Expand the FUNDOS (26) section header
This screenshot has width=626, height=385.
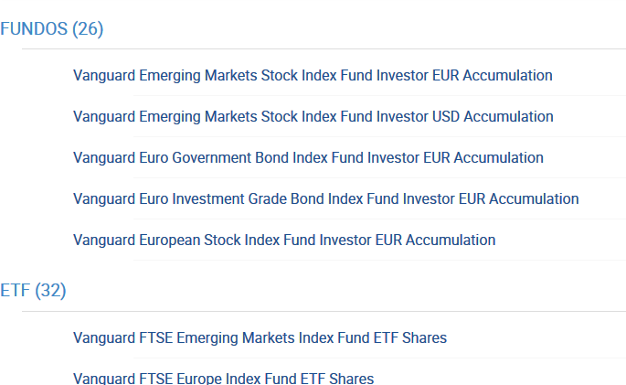tap(52, 29)
